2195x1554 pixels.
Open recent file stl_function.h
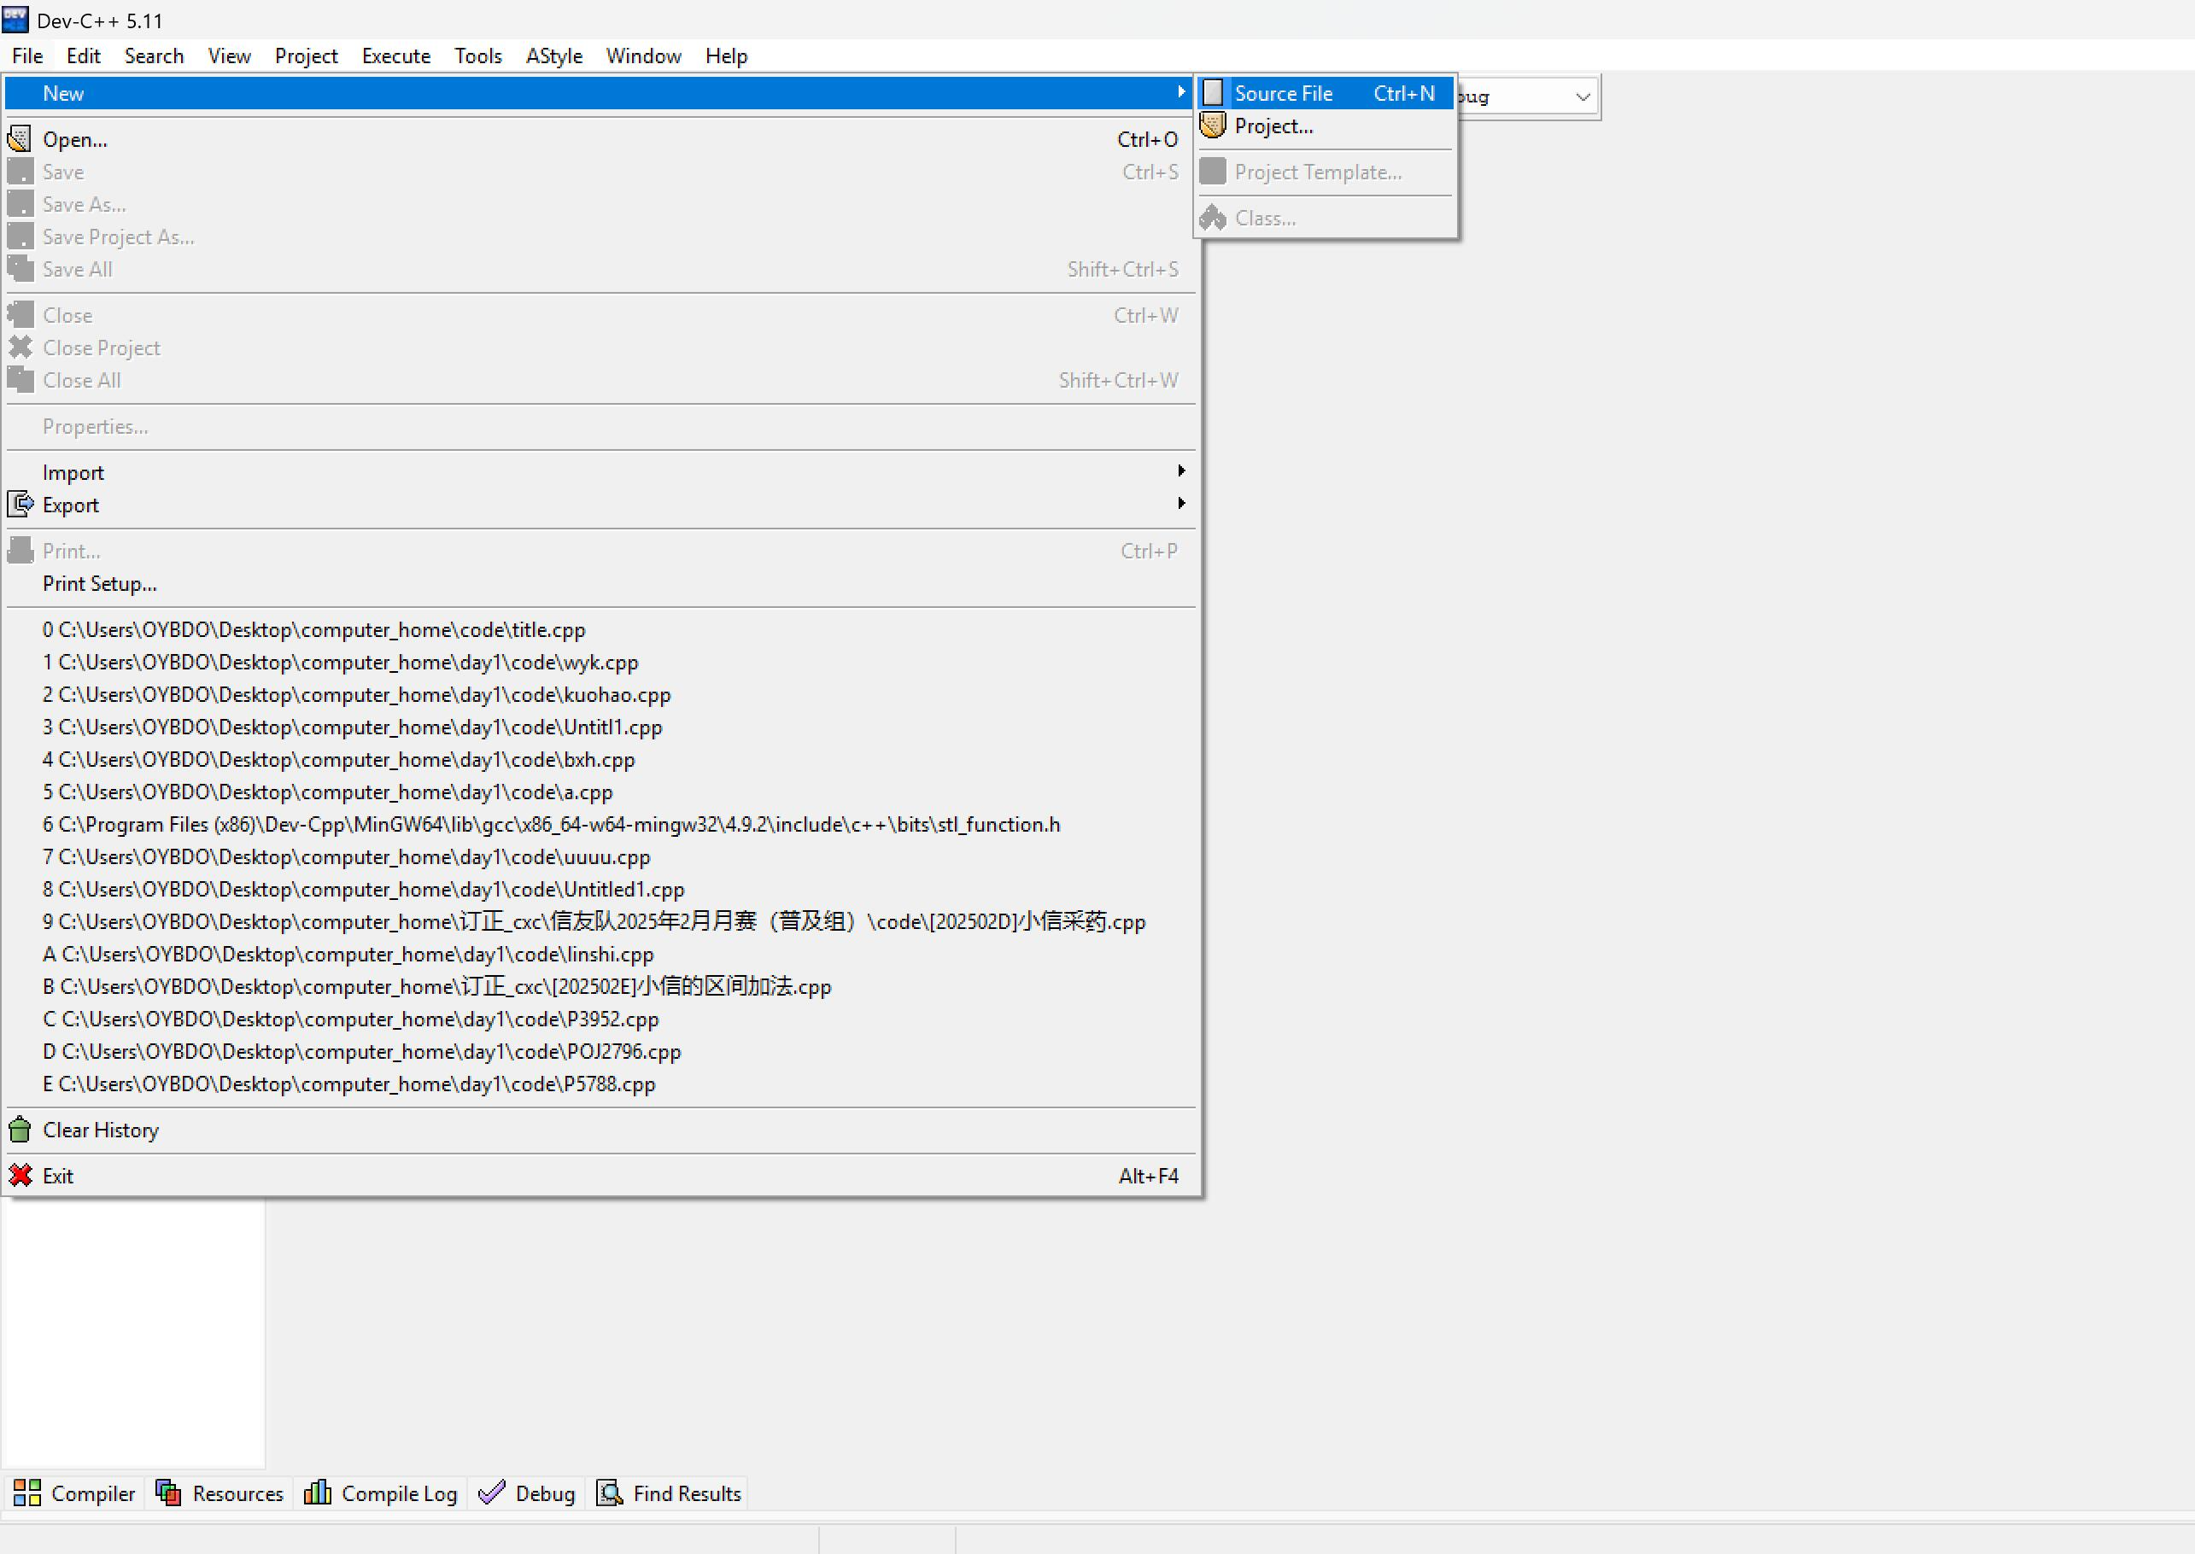tap(552, 824)
